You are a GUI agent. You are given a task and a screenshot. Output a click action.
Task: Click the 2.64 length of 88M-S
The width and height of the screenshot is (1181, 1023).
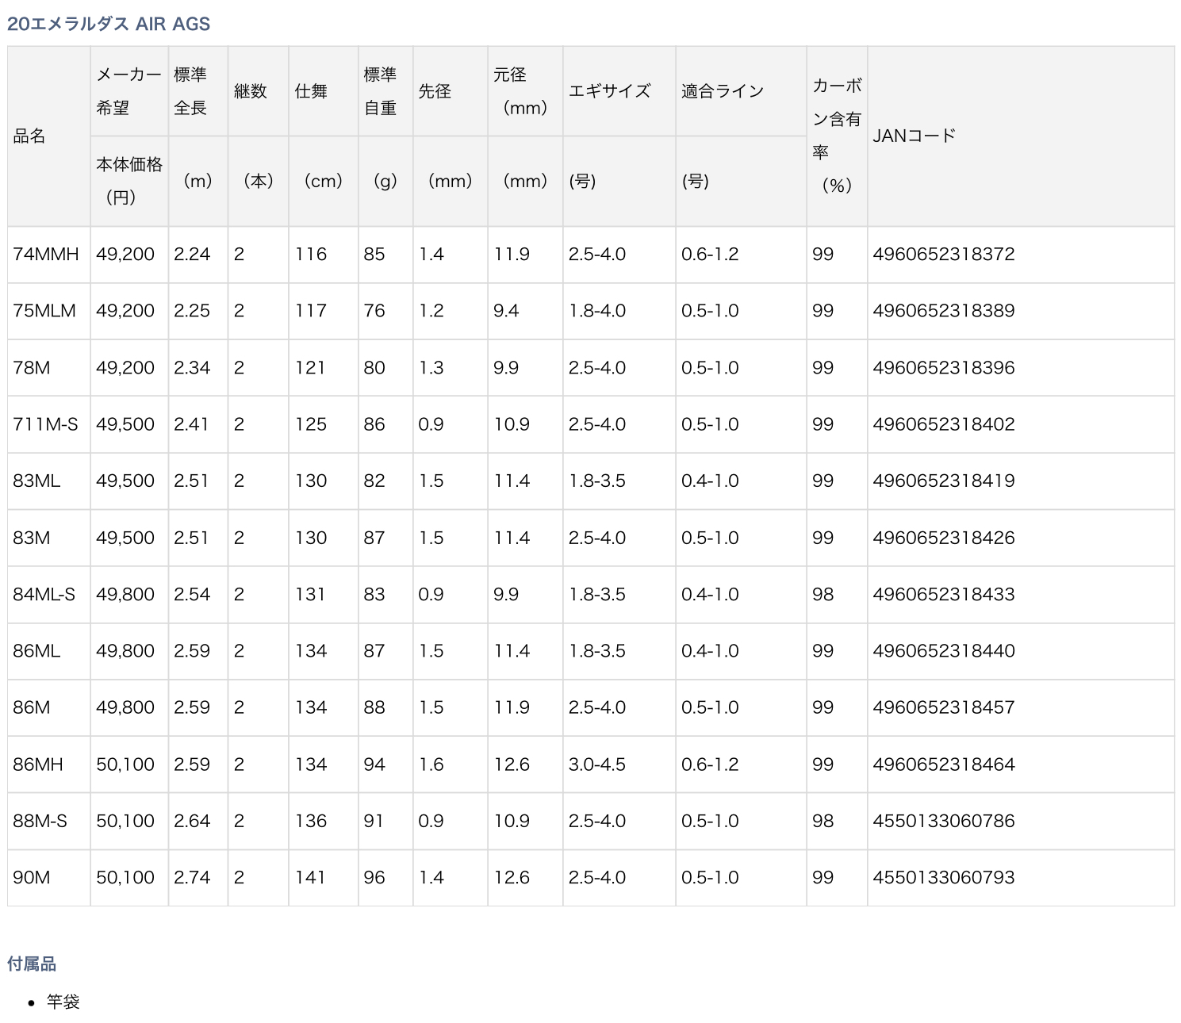tap(192, 821)
